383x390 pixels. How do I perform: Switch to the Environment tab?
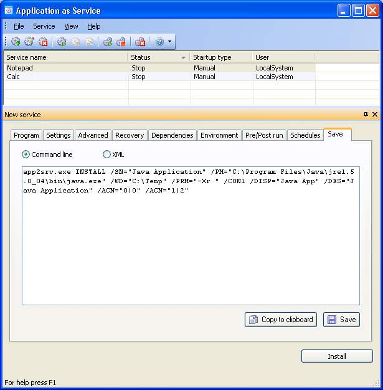(219, 135)
